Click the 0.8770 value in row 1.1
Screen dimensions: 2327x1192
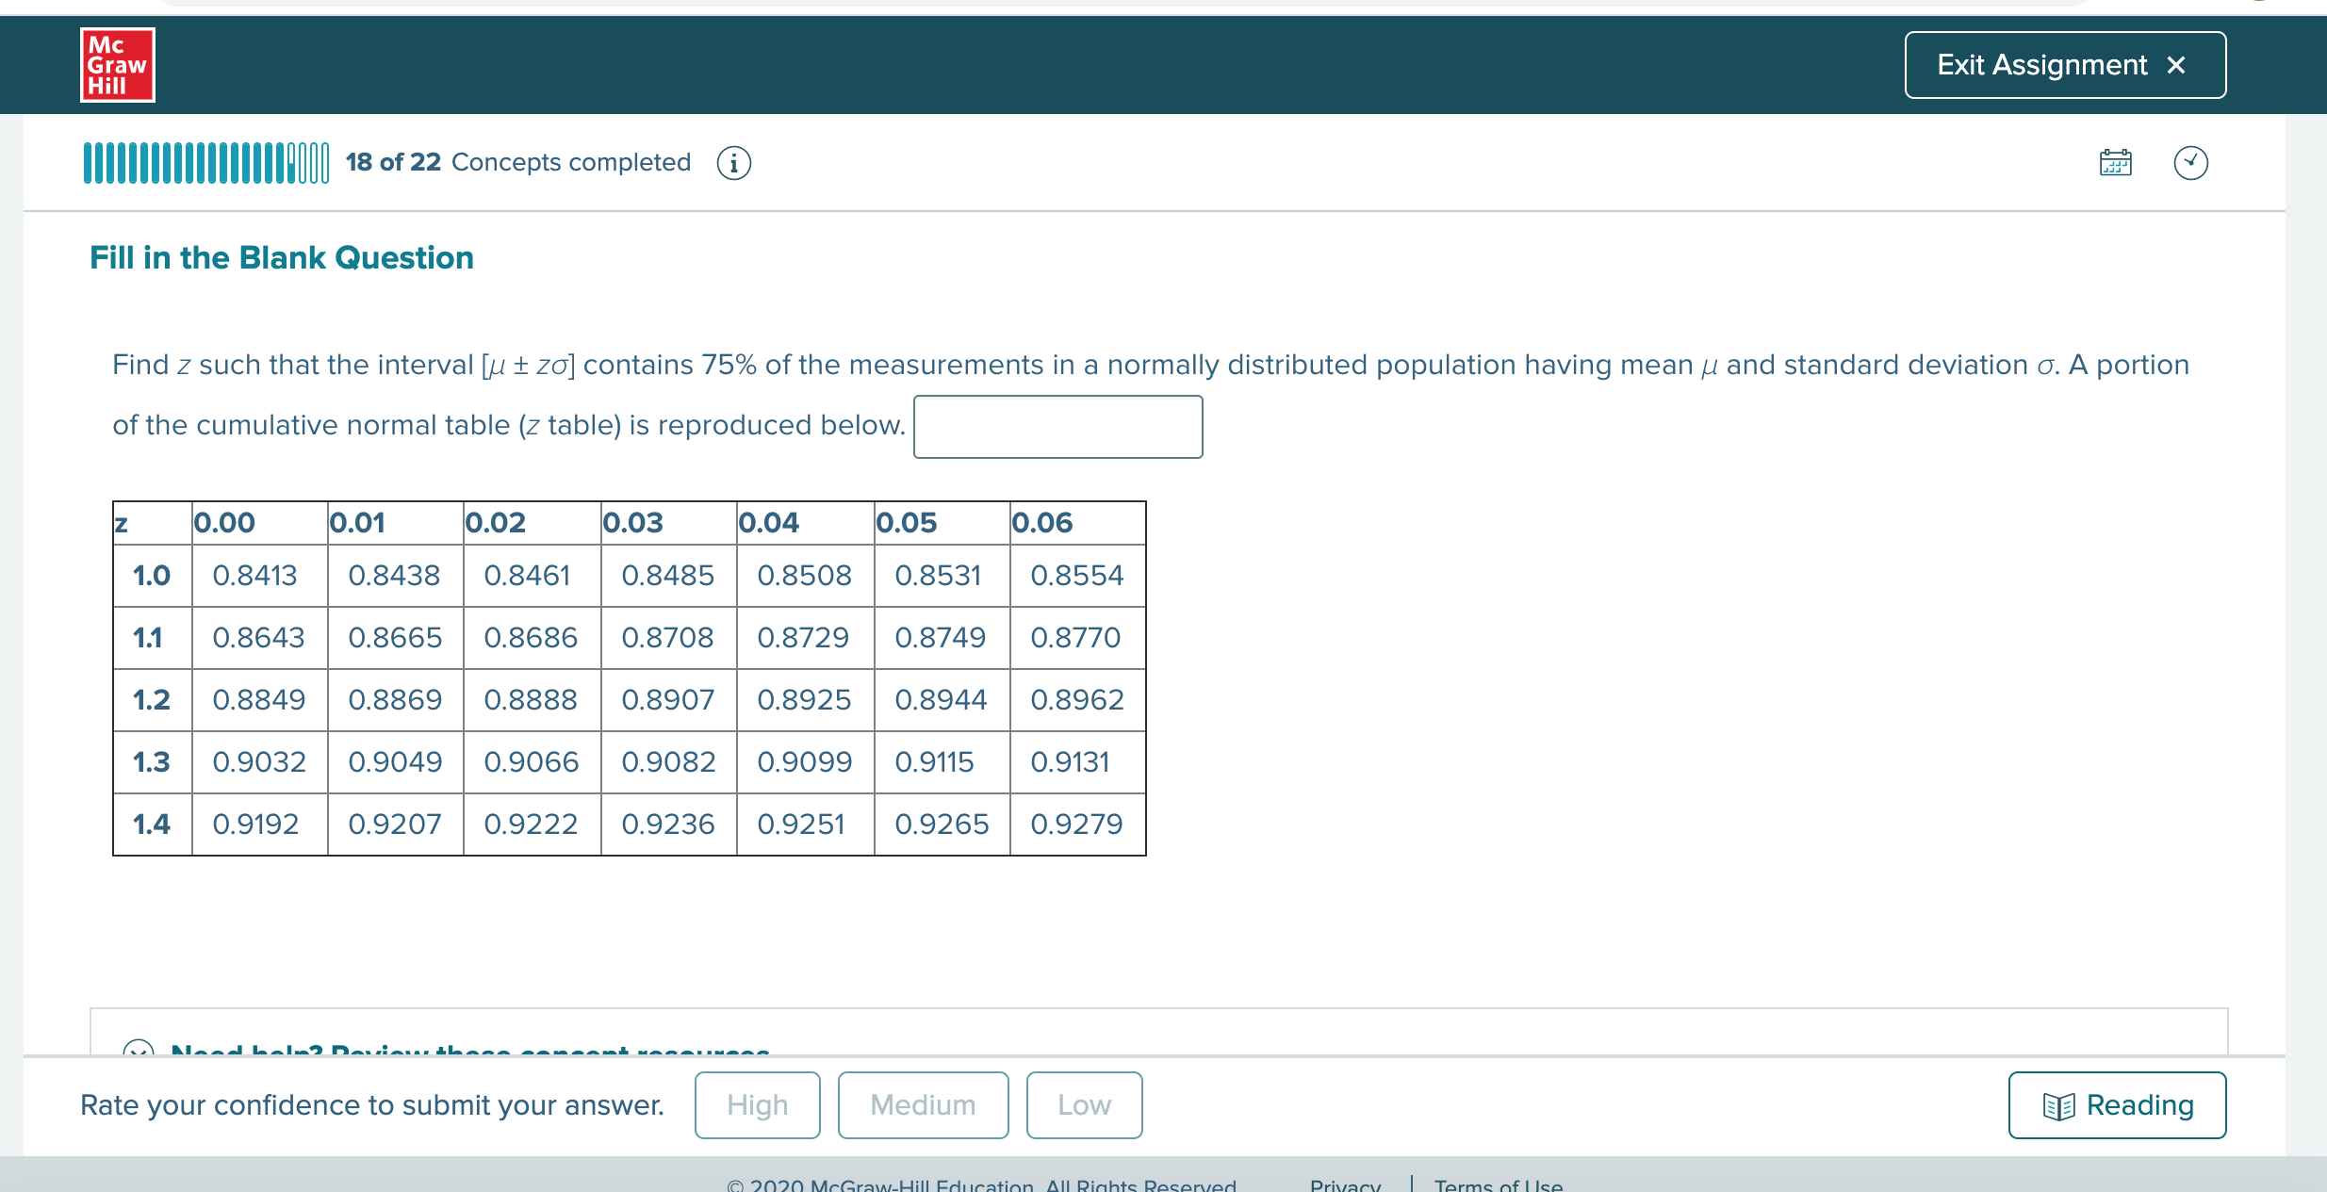(x=1075, y=638)
